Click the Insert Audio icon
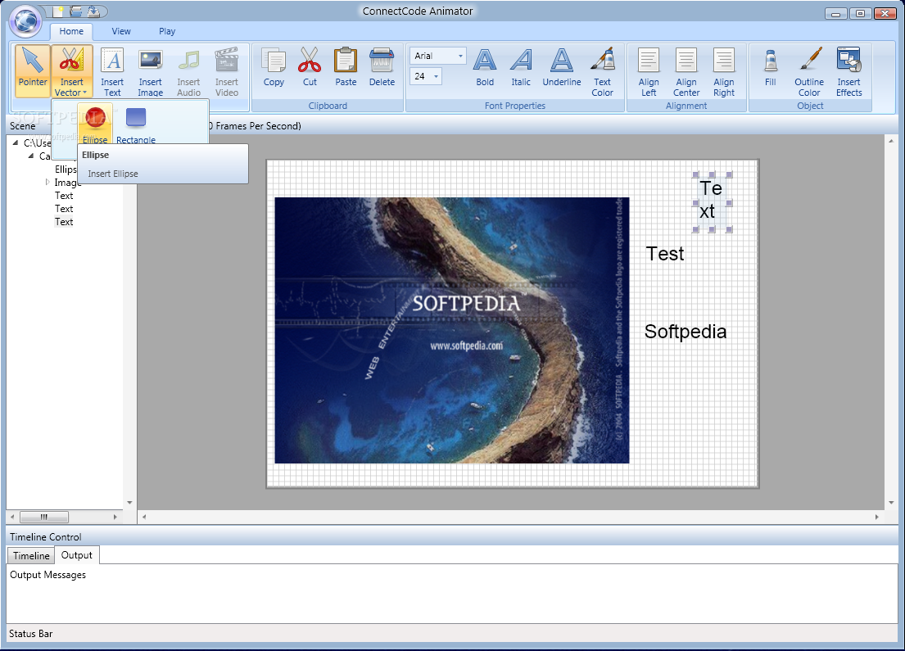 click(188, 60)
